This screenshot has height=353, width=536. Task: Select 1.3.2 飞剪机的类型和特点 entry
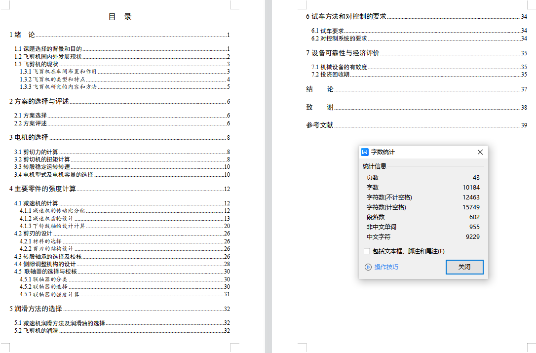(52, 79)
